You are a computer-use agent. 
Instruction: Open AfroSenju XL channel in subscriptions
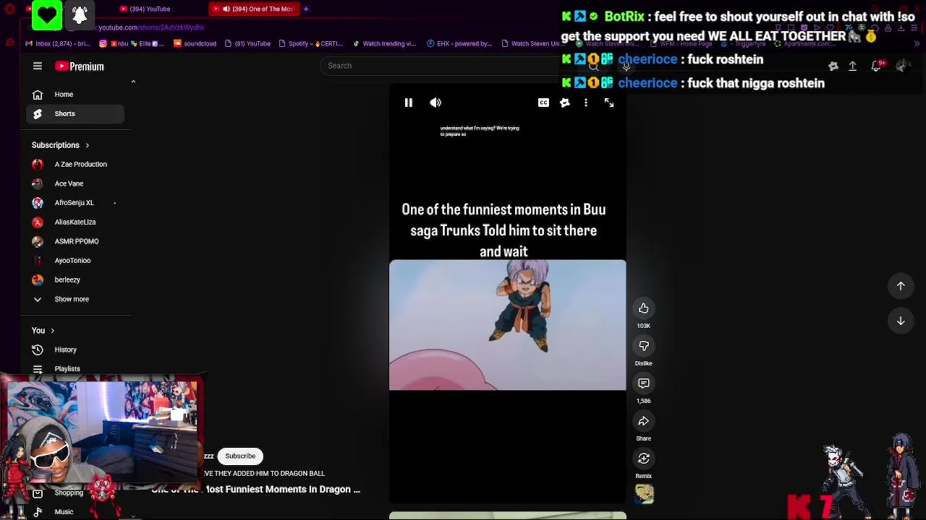point(75,203)
